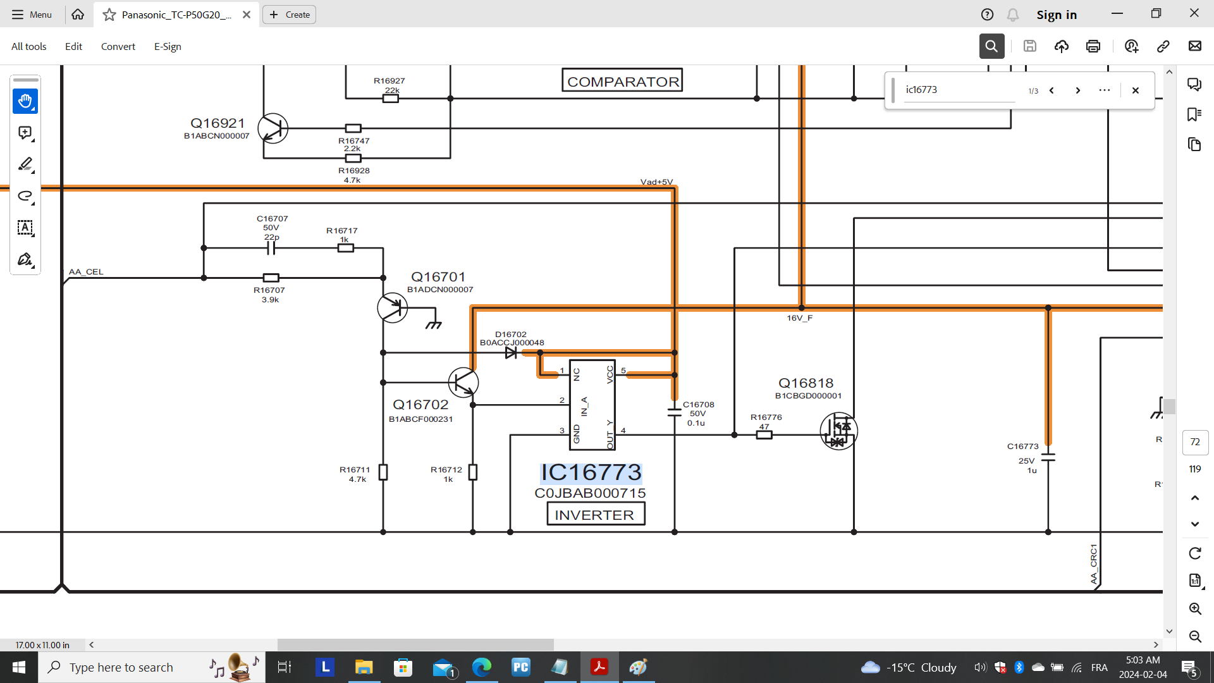
Task: Select the Highlighter pen tool
Action: [x=25, y=164]
